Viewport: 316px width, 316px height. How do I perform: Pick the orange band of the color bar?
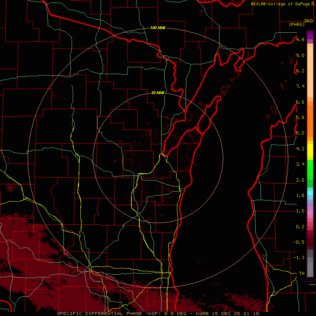coord(310,121)
